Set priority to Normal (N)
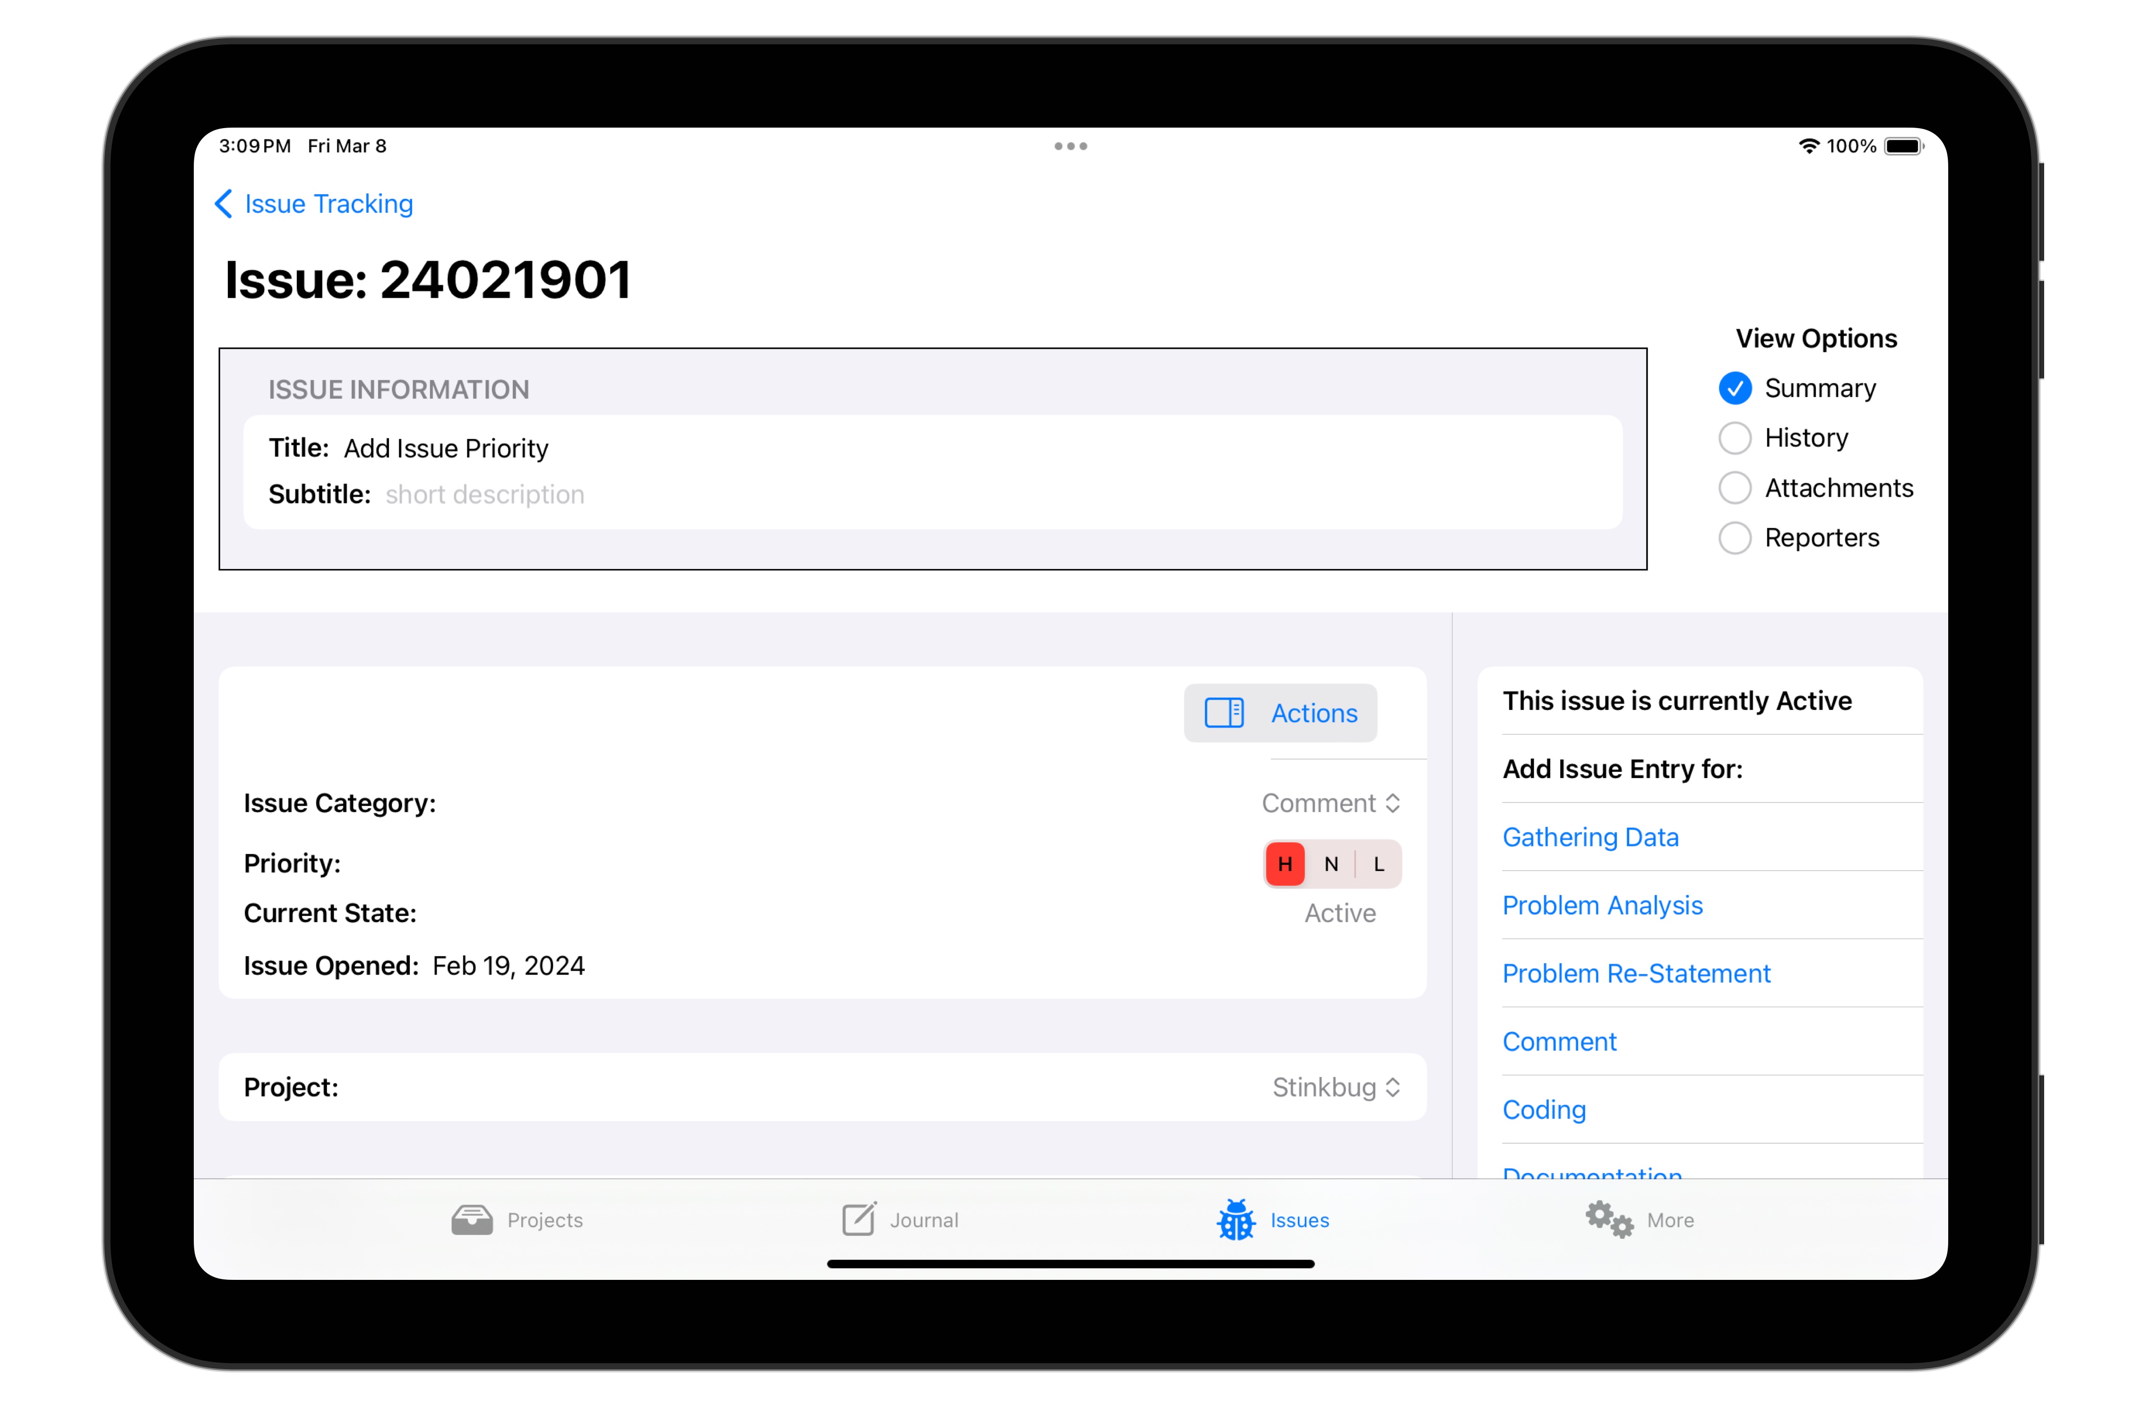This screenshot has width=2142, height=1407. pyautogui.click(x=1331, y=864)
